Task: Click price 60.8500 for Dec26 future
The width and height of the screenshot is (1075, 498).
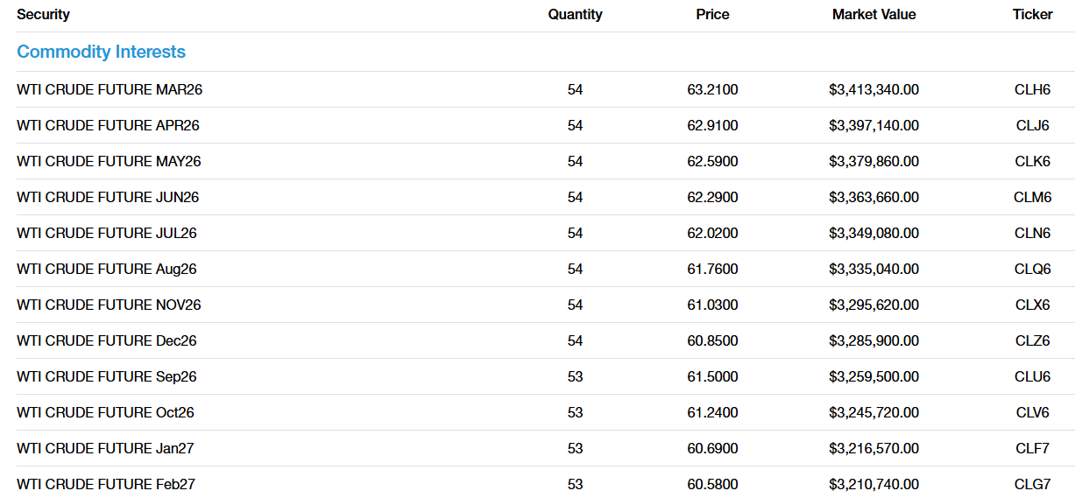Action: click(x=712, y=340)
